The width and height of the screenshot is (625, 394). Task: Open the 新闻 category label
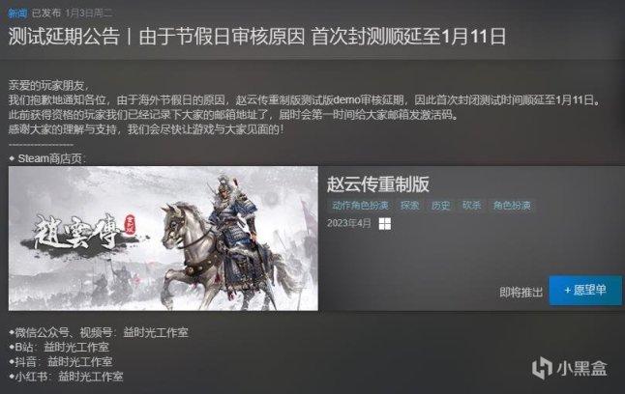pyautogui.click(x=17, y=14)
